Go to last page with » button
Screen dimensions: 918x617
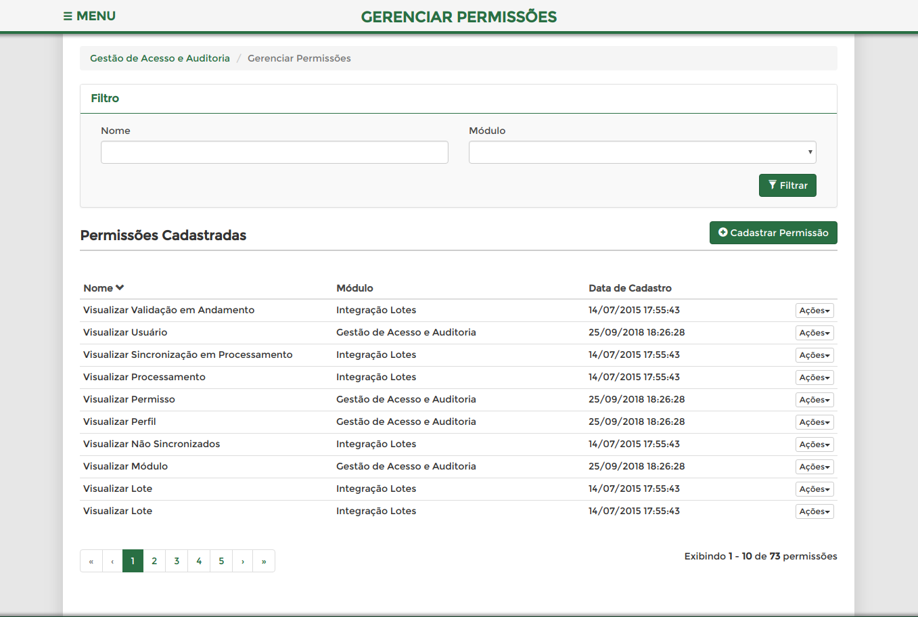264,561
